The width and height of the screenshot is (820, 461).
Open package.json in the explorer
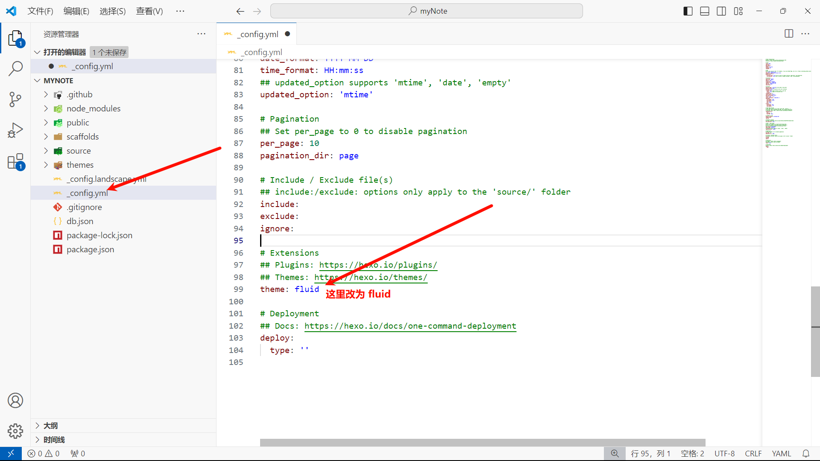[90, 249]
